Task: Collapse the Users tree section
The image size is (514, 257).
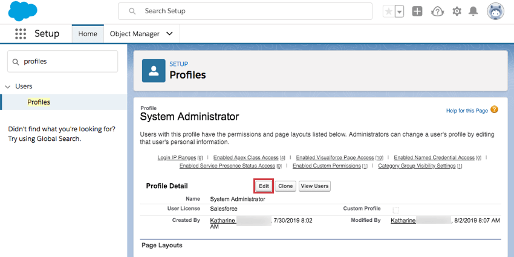Action: point(8,86)
